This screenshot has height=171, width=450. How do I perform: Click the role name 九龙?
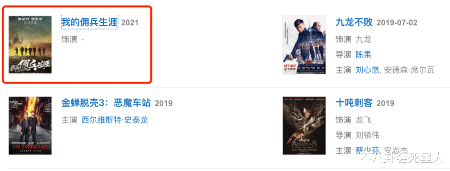coord(363,39)
